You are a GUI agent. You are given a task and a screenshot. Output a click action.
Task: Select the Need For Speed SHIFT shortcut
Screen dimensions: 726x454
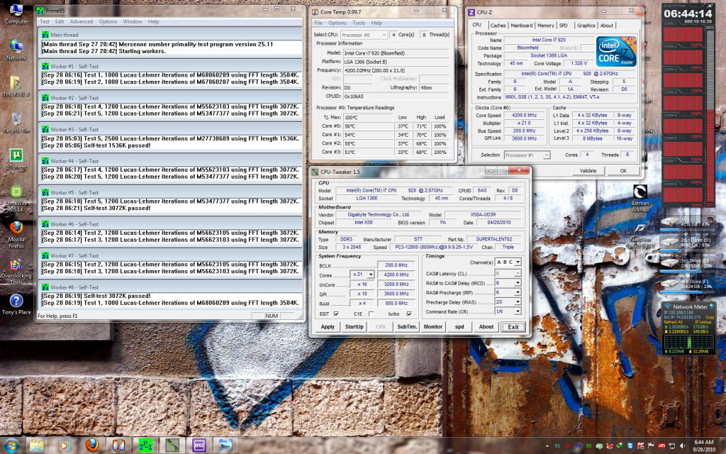click(640, 236)
